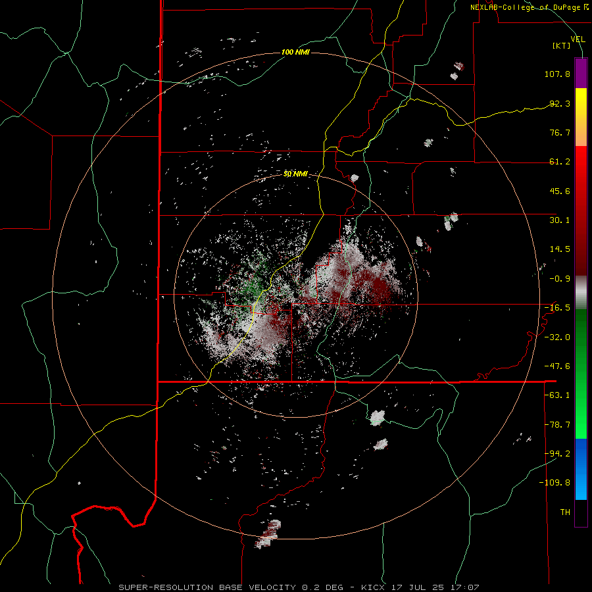
Task: Click the bright green segment of color bar
Action: (581, 374)
